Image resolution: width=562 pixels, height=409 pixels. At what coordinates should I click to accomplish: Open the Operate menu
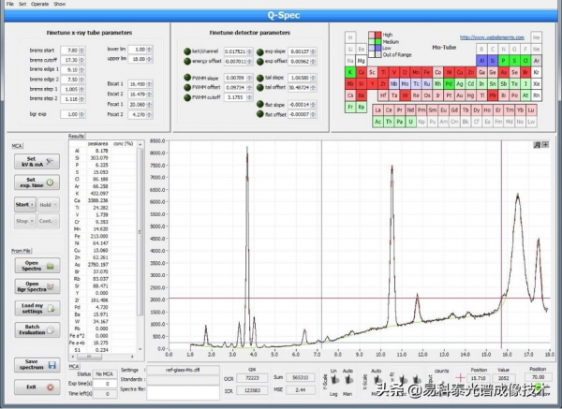point(39,4)
